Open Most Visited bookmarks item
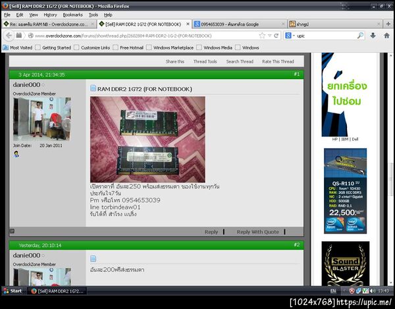395x309 pixels. click(x=18, y=47)
